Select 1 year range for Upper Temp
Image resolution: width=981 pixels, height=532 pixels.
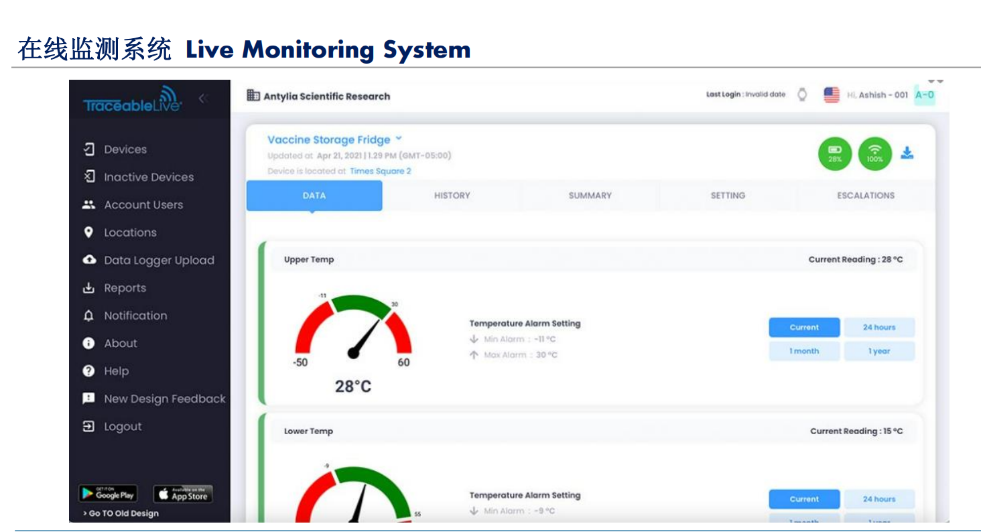(x=878, y=351)
